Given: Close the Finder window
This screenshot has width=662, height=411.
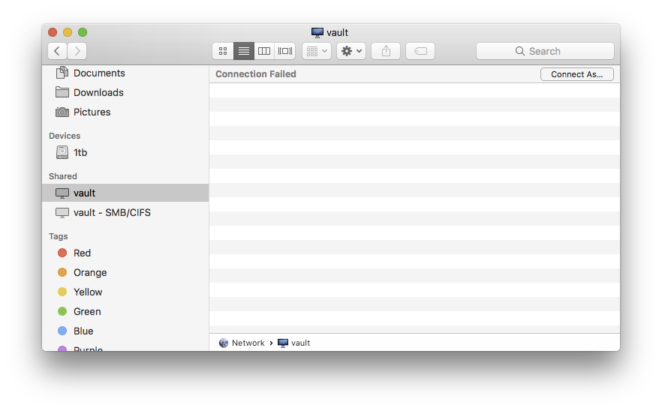Looking at the screenshot, I should coord(53,32).
